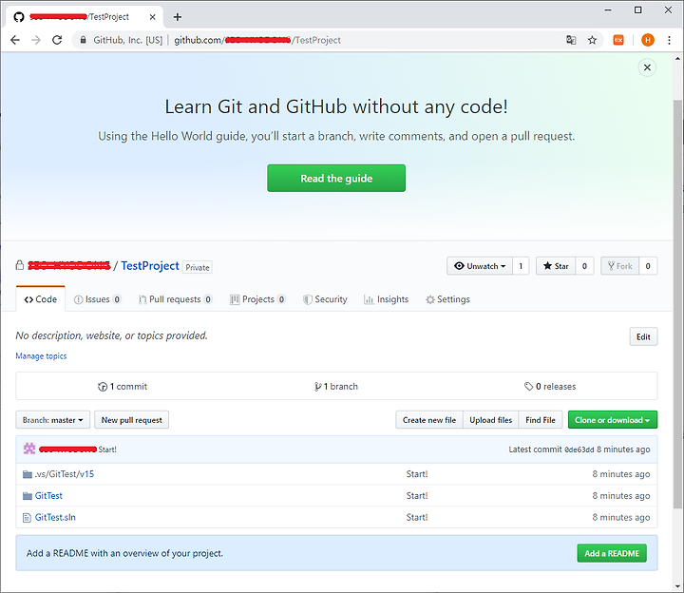This screenshot has width=684, height=593.
Task: Click the Fork button
Action: tap(619, 266)
